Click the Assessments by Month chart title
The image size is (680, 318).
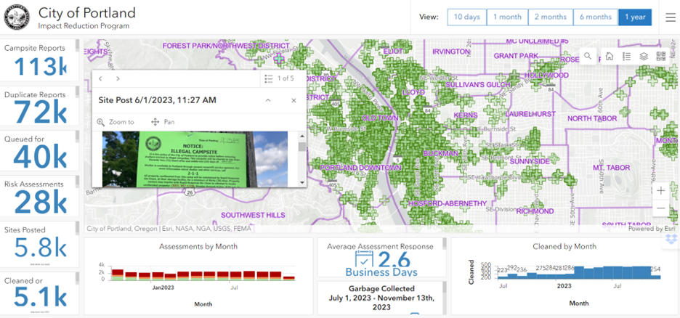[198, 246]
